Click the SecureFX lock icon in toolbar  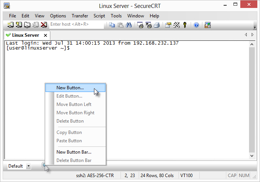coord(208,25)
